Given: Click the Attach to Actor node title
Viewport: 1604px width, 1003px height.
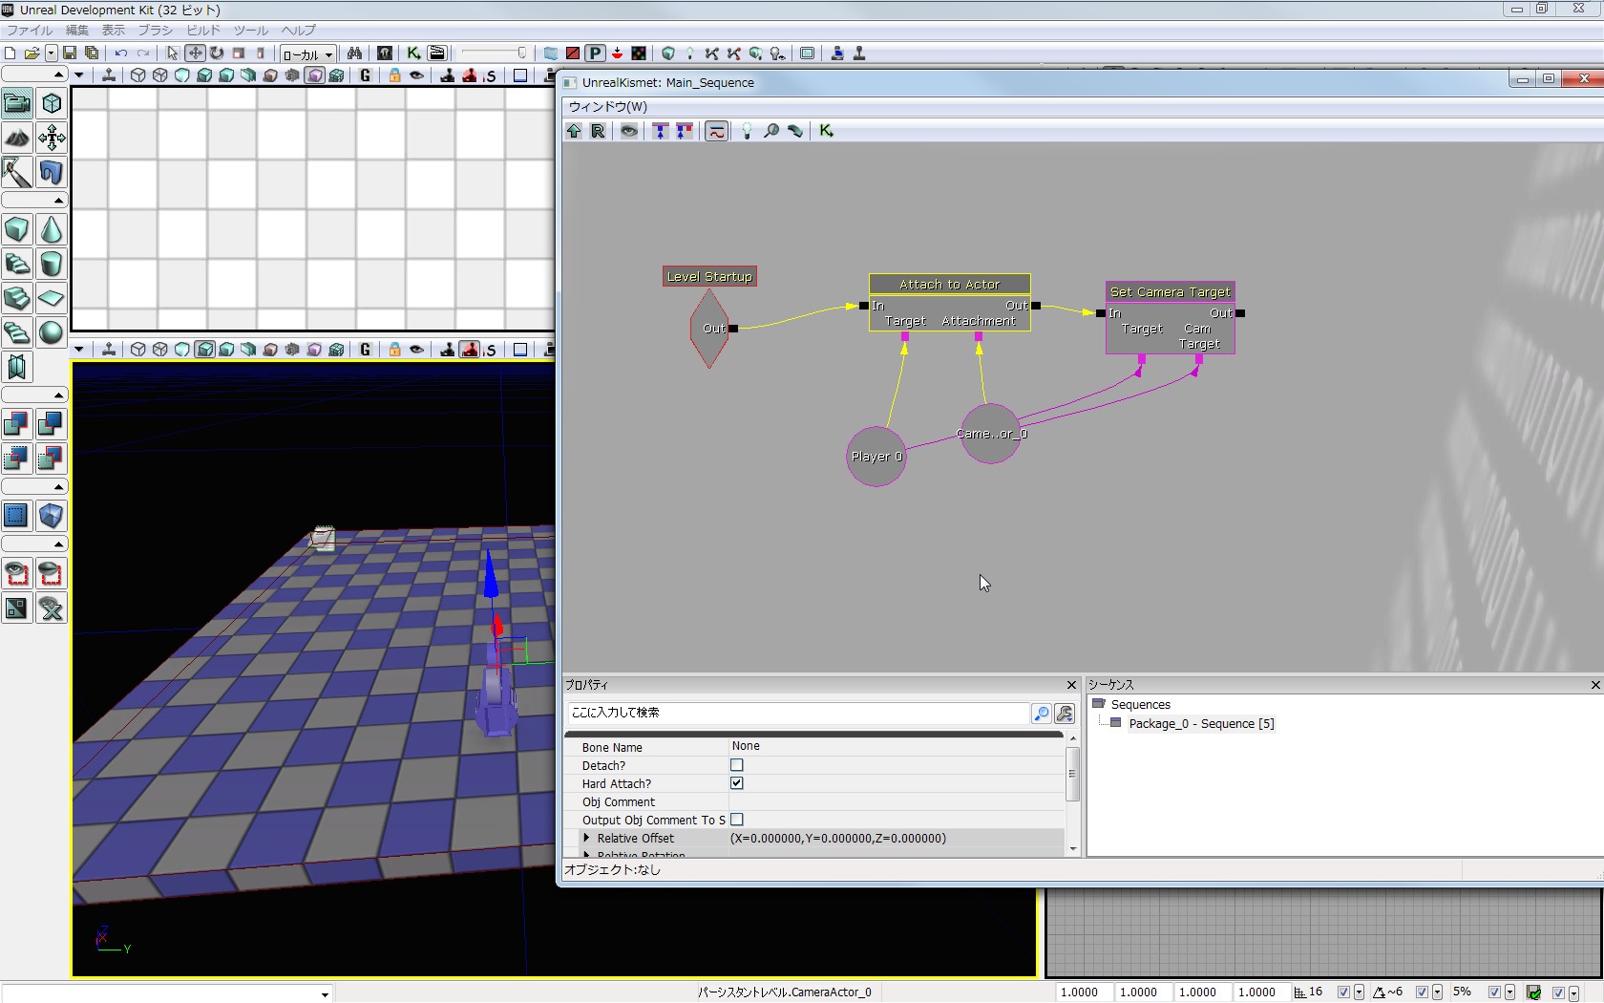Looking at the screenshot, I should pyautogui.click(x=949, y=285).
